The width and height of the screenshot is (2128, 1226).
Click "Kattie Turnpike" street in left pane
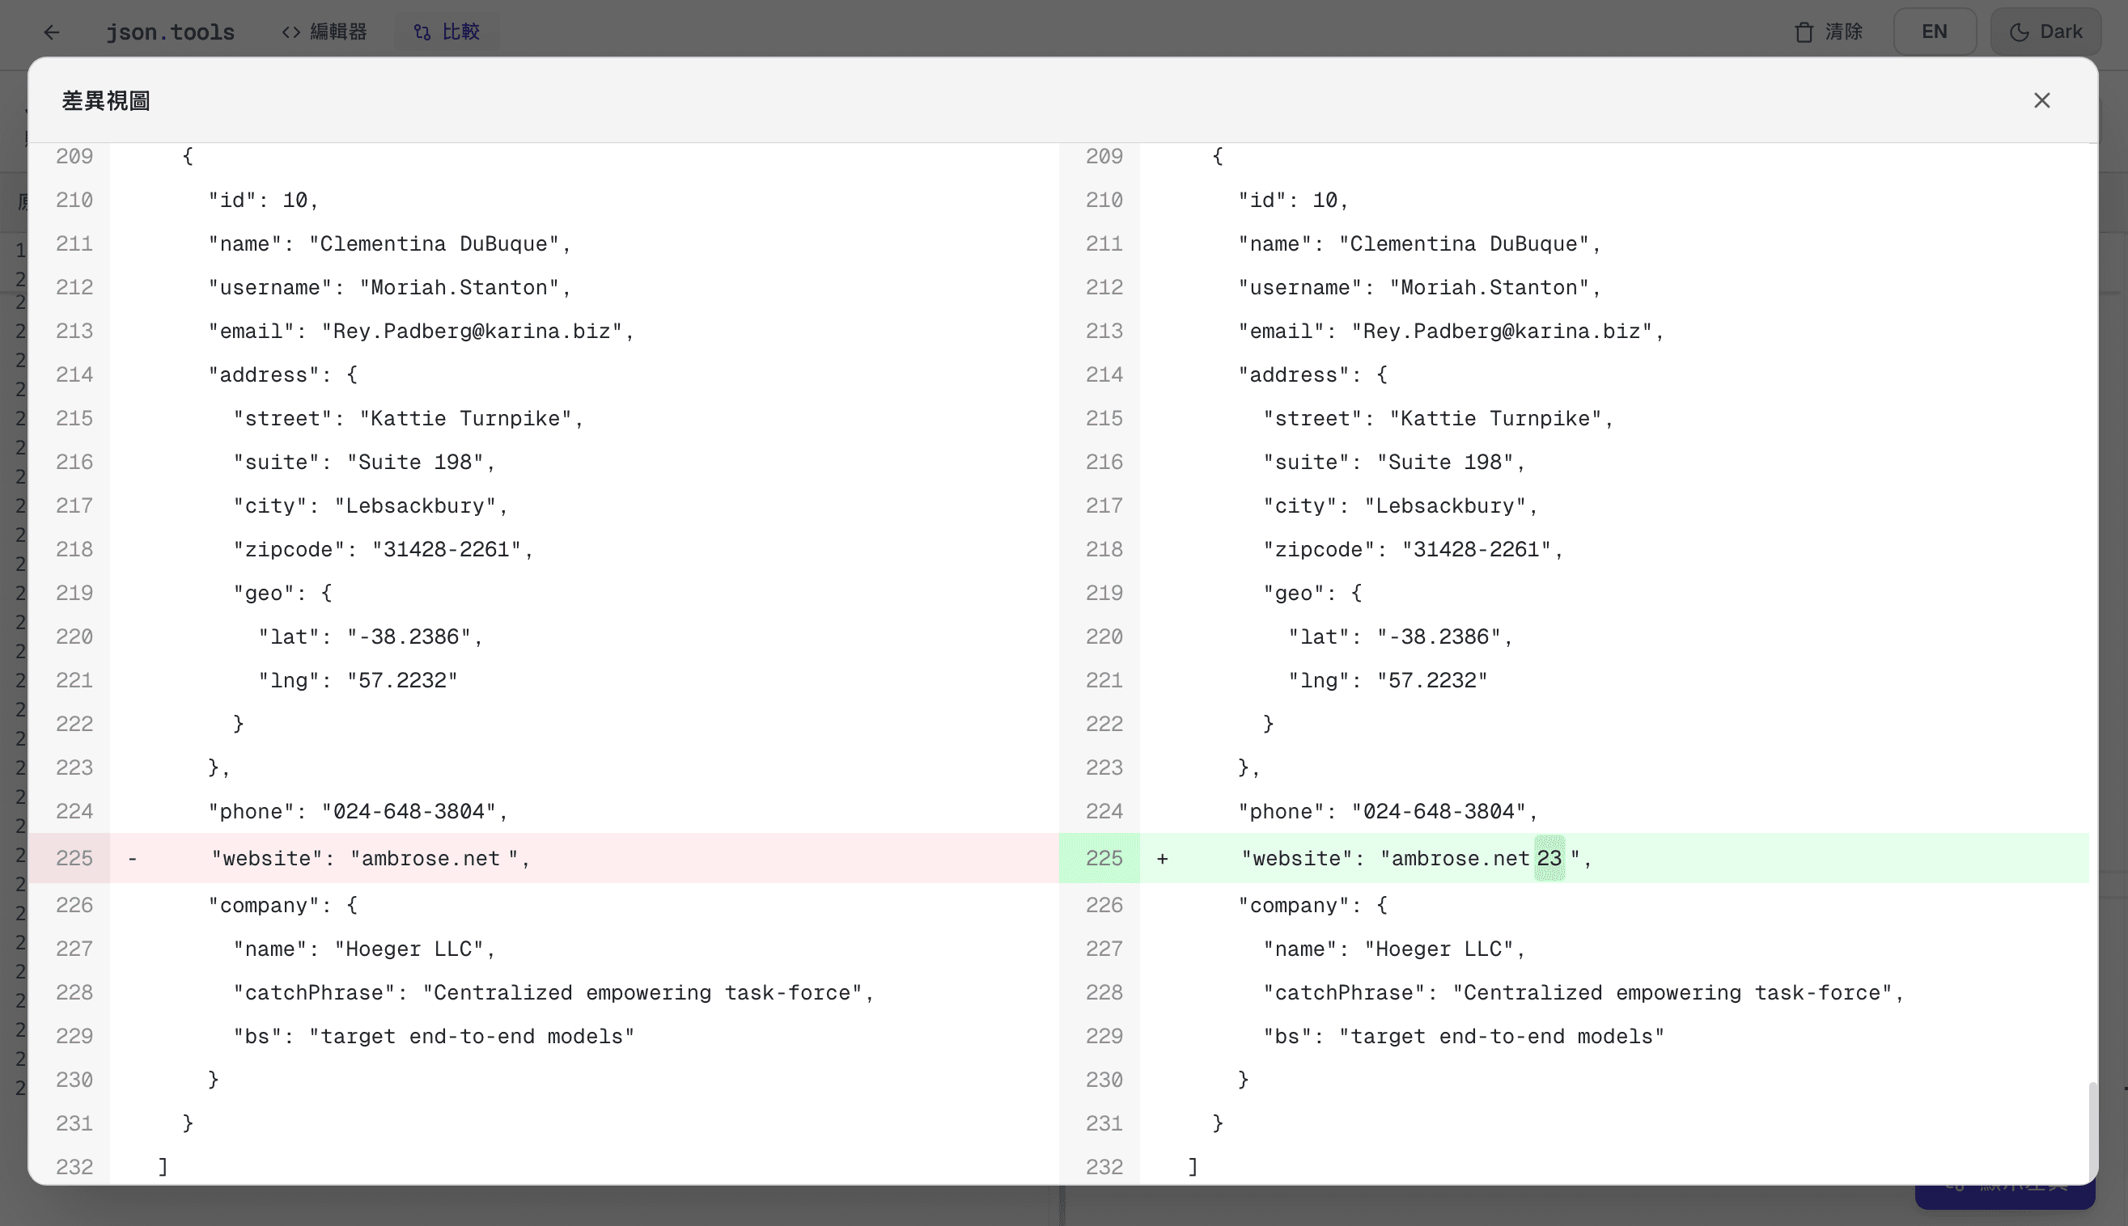click(465, 418)
